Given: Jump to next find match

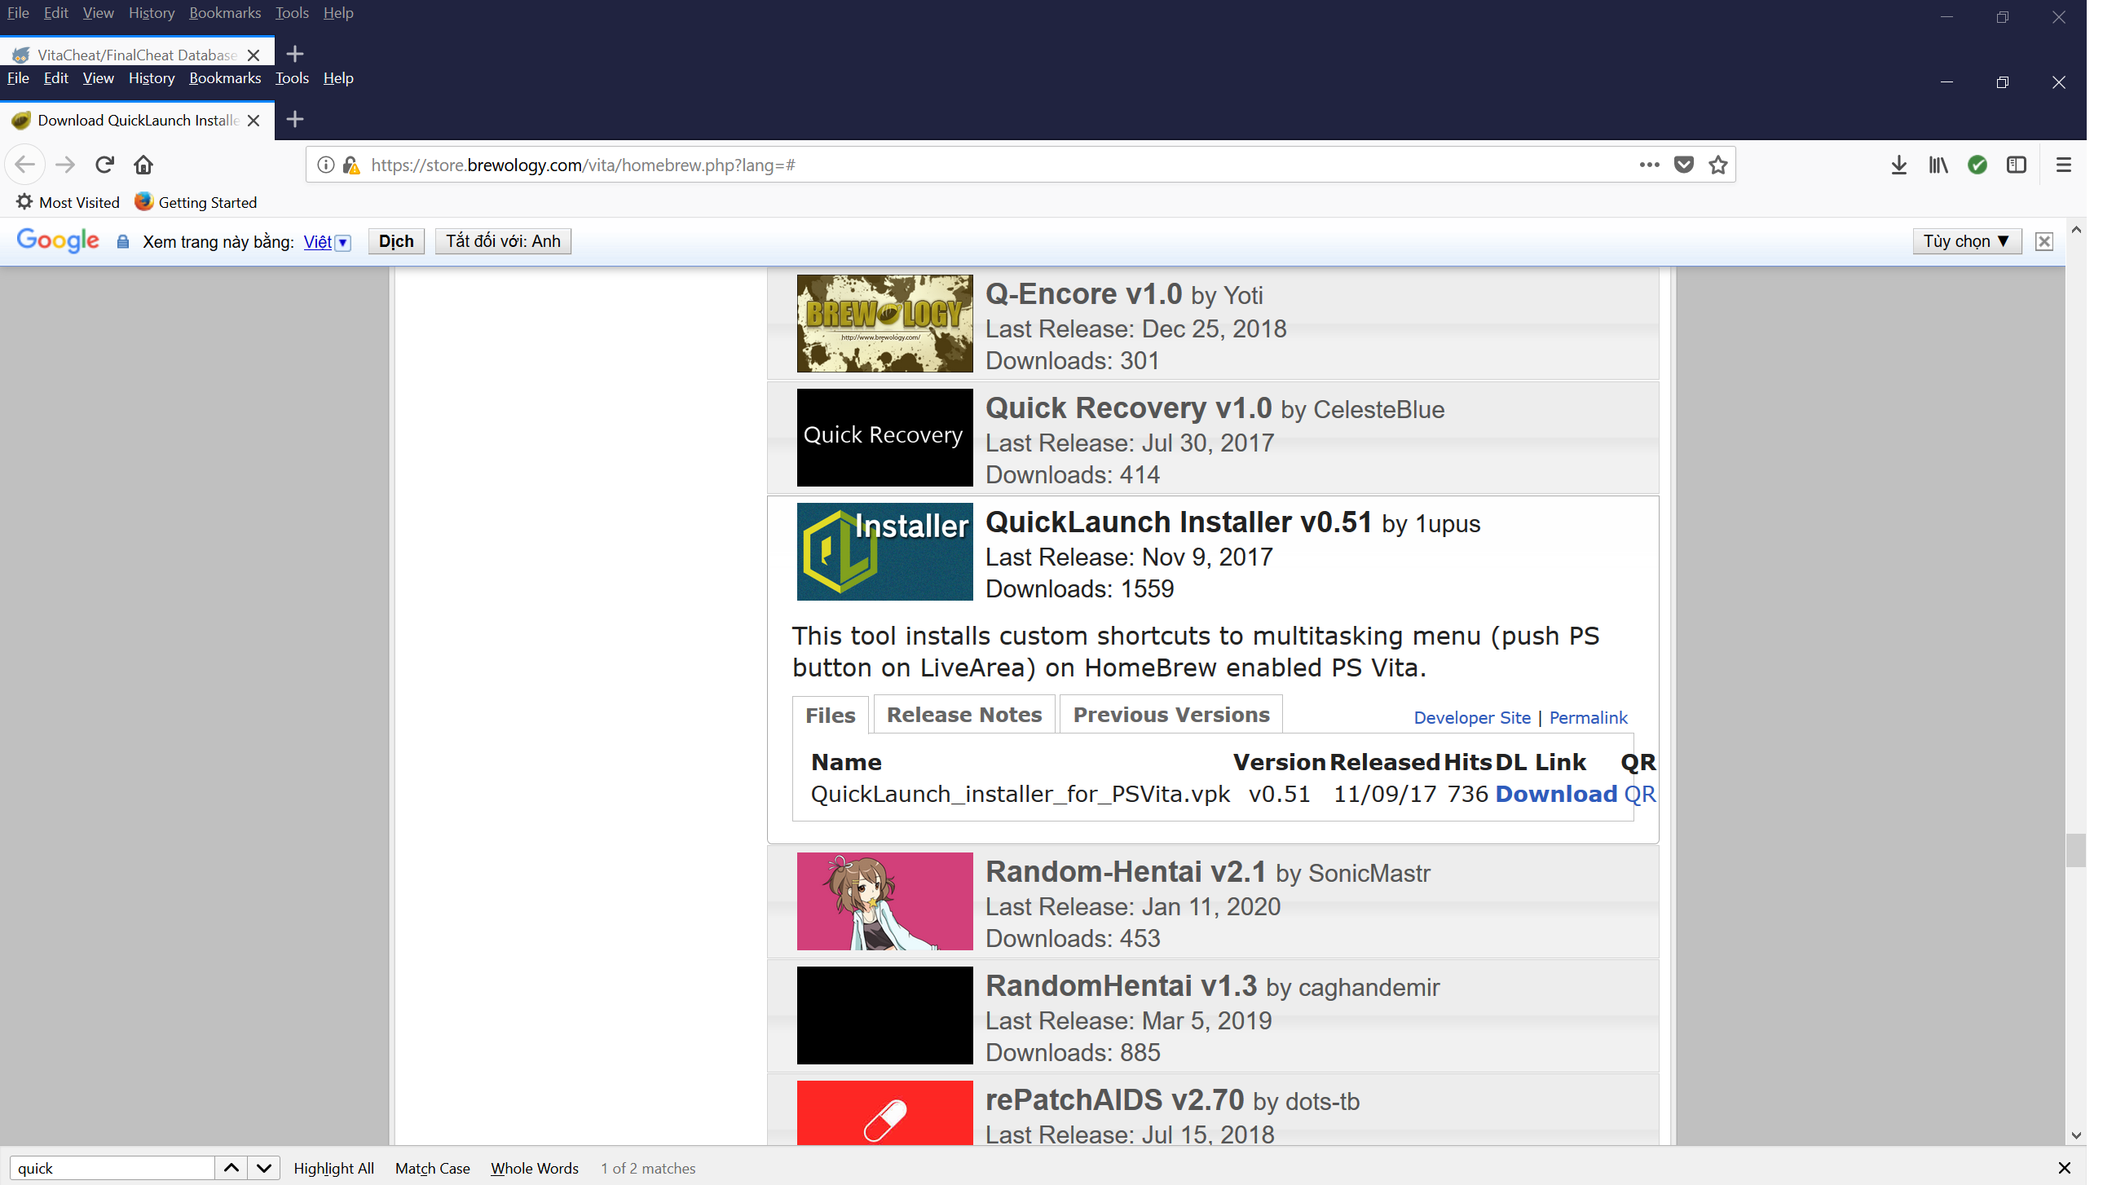Looking at the screenshot, I should [264, 1168].
